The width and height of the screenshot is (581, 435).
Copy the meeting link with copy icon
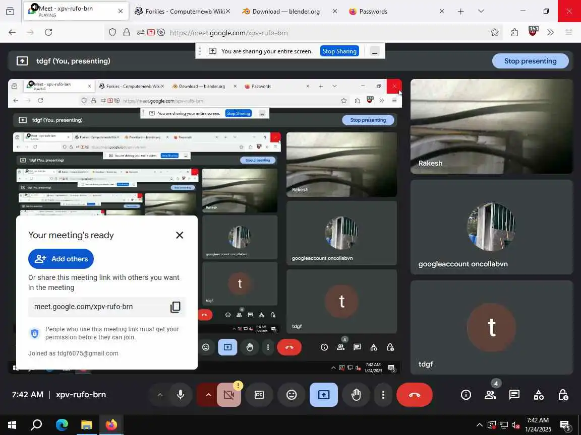pyautogui.click(x=176, y=307)
